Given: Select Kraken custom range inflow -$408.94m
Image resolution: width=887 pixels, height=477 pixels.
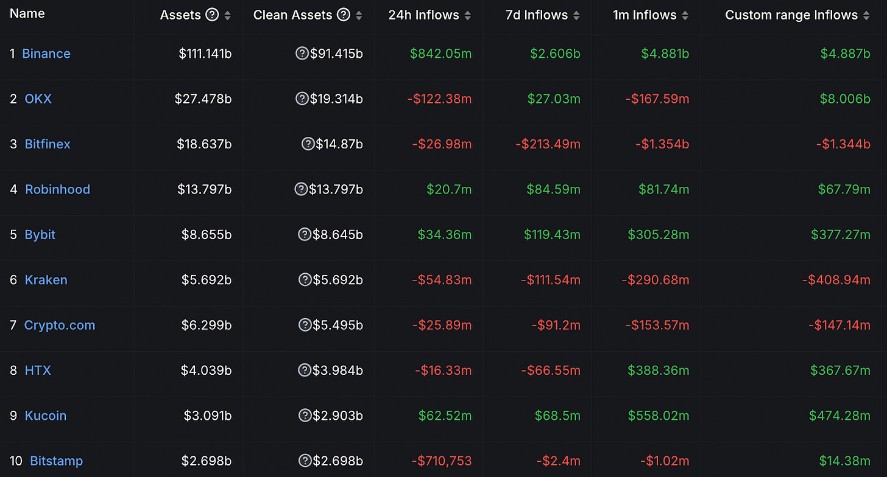Looking at the screenshot, I should (836, 280).
